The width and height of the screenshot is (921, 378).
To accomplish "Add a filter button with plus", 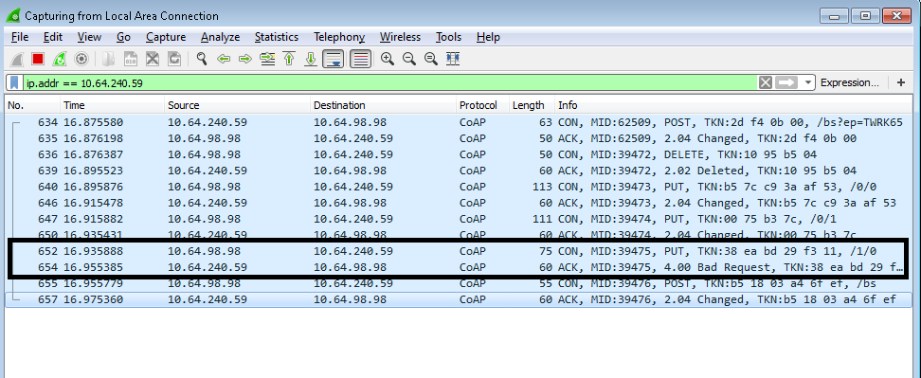I will pos(901,82).
